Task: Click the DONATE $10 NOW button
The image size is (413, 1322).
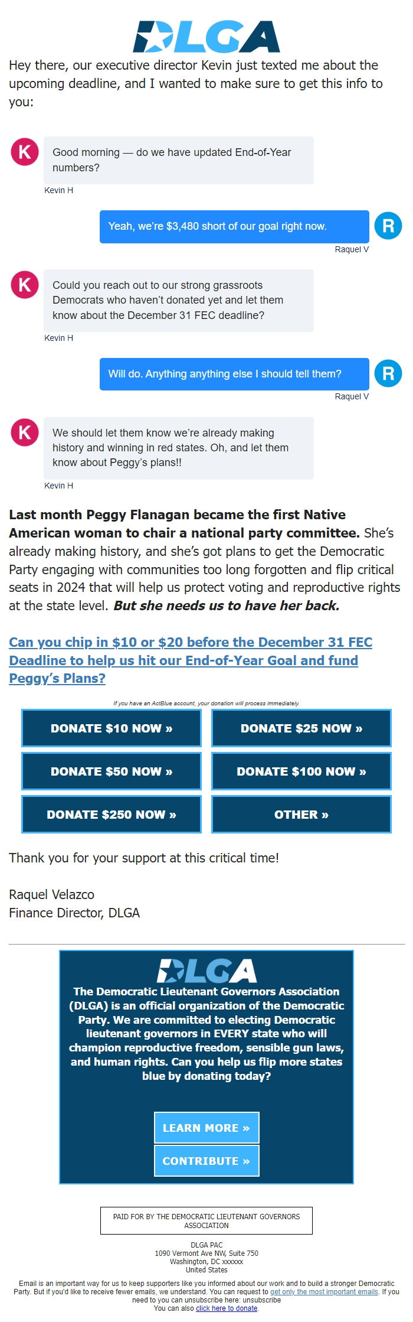Action: click(111, 728)
